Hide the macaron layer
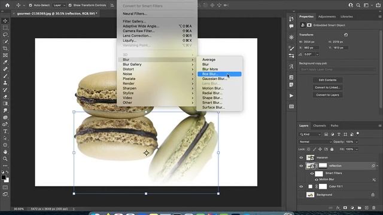The width and height of the screenshot is (383, 215). (x=301, y=158)
